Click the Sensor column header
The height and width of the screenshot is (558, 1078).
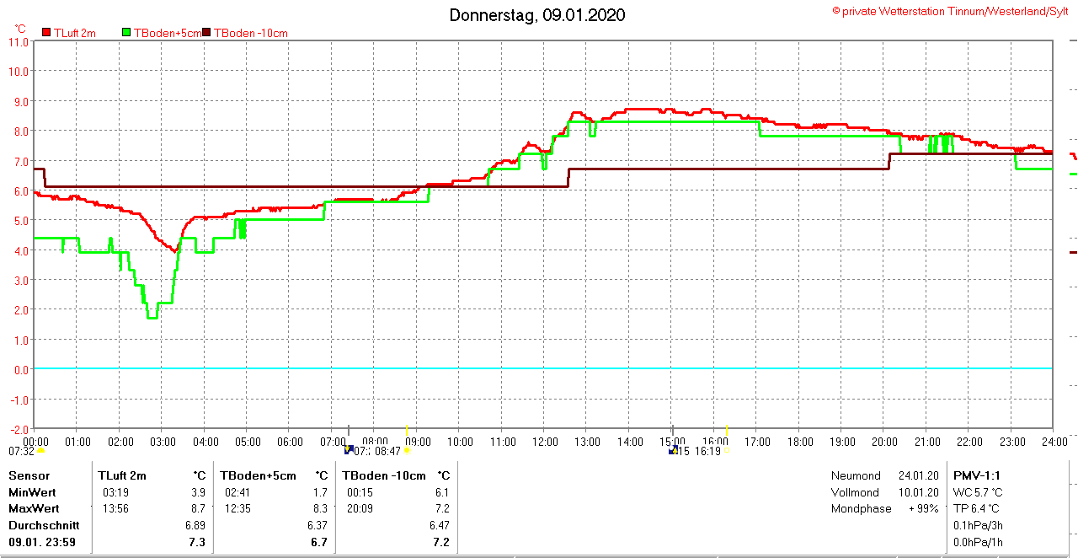click(29, 475)
